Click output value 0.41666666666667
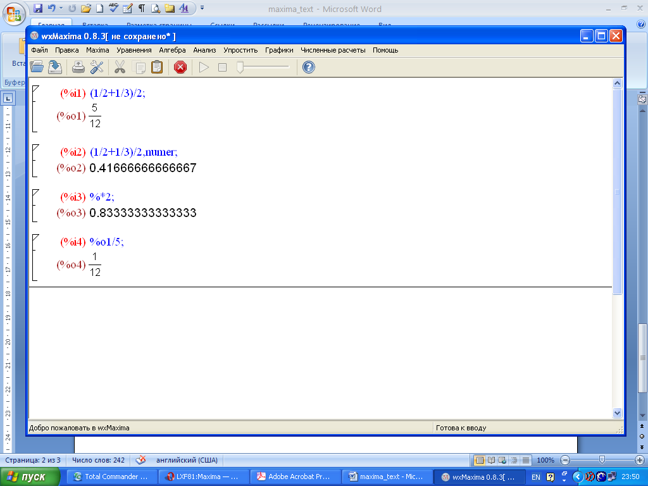Screen dimensions: 648x486 click(143, 168)
